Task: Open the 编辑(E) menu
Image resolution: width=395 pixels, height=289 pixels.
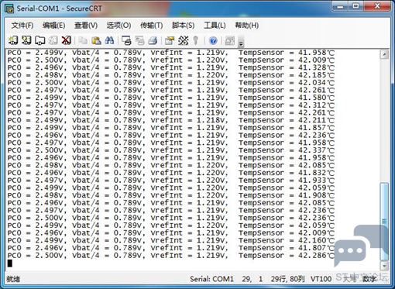Action: point(53,26)
